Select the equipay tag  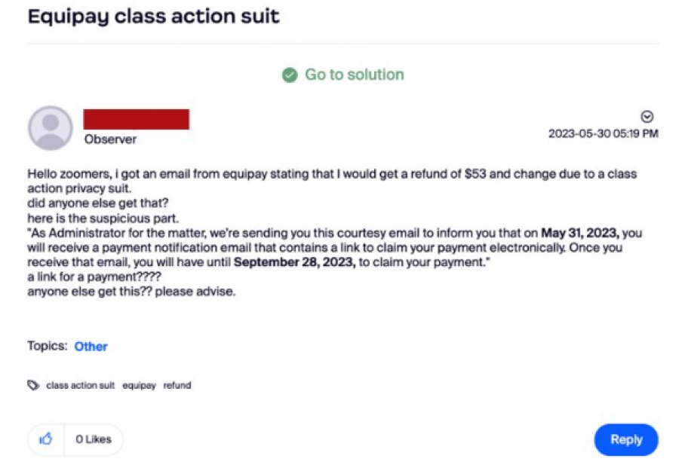139,385
